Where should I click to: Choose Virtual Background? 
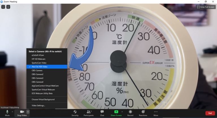(47, 99)
